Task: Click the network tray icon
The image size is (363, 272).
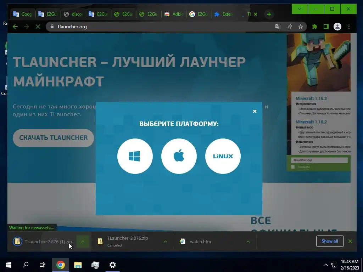Action: pyautogui.click(x=334, y=265)
